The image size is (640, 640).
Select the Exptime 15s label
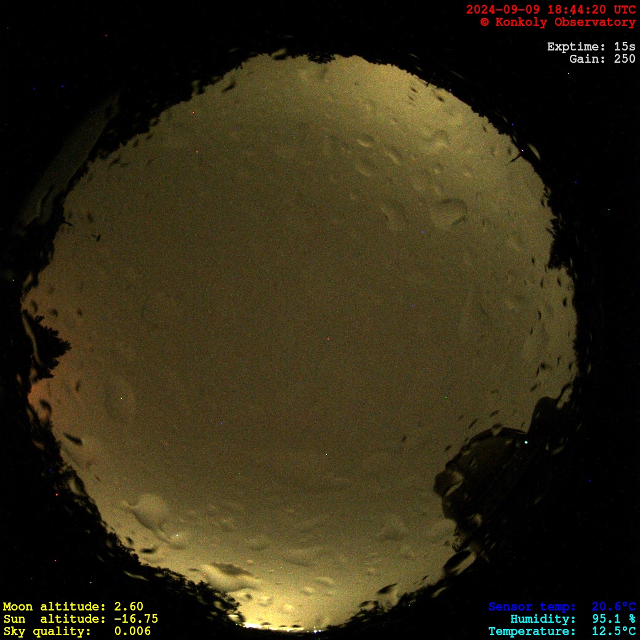(x=591, y=47)
